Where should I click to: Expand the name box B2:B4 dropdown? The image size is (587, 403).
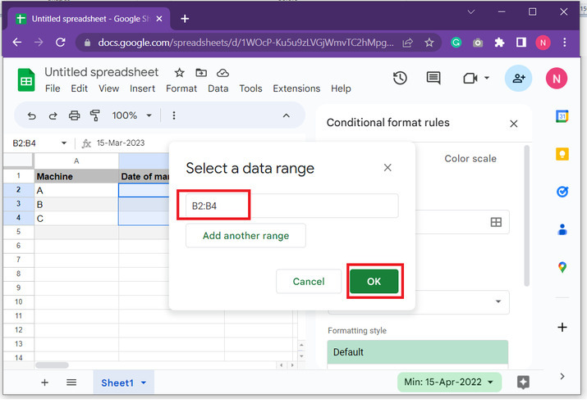tap(64, 143)
